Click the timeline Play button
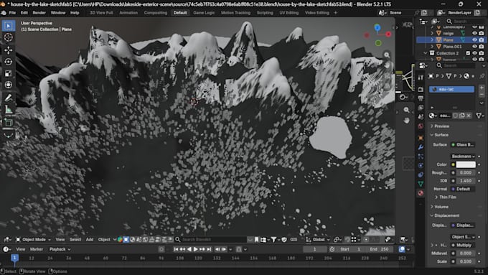This screenshot has width=488, height=275. click(x=196, y=249)
